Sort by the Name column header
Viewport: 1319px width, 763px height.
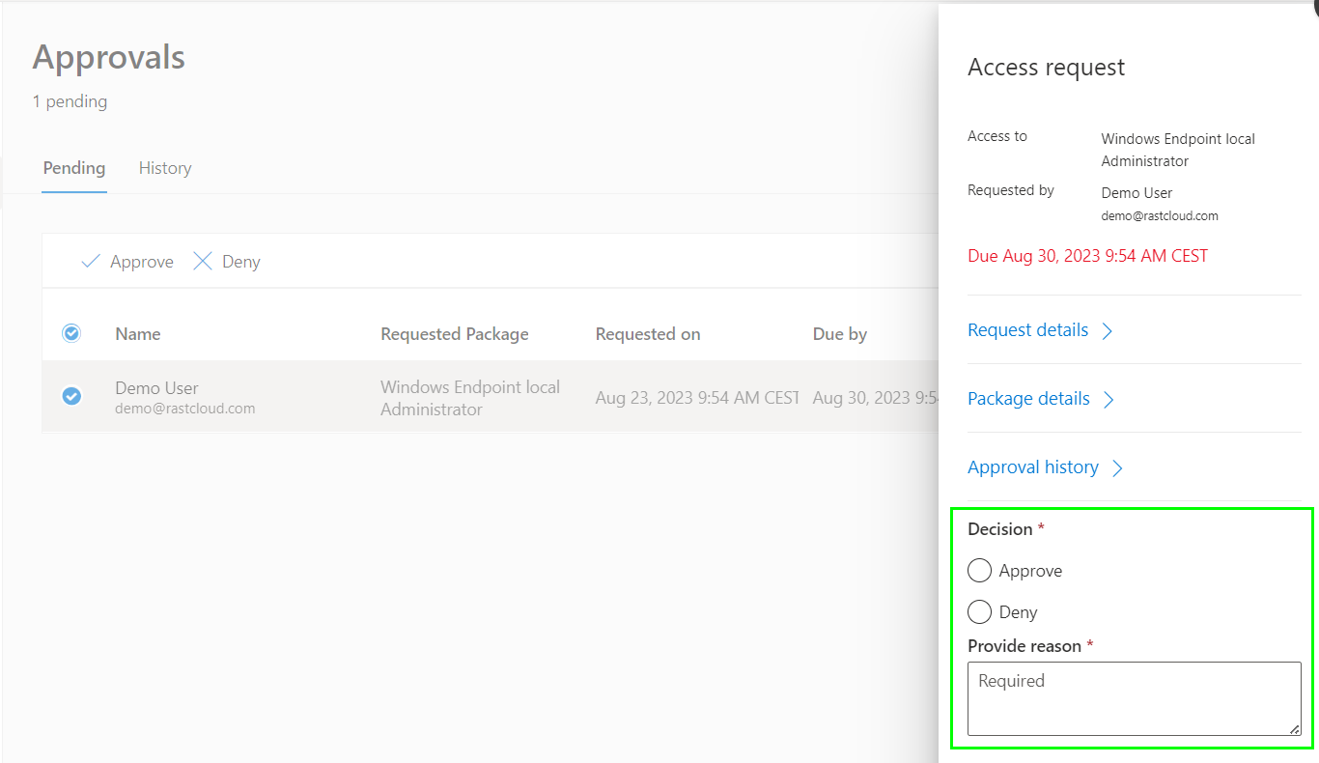pos(138,334)
